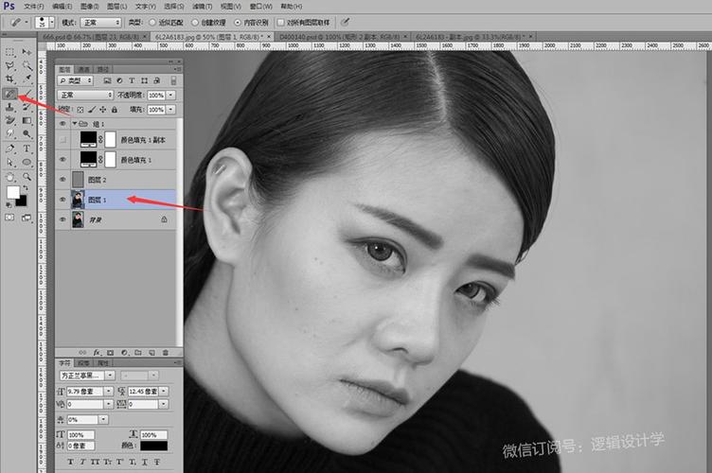
Task: Select the Hand tool
Action: [x=10, y=177]
